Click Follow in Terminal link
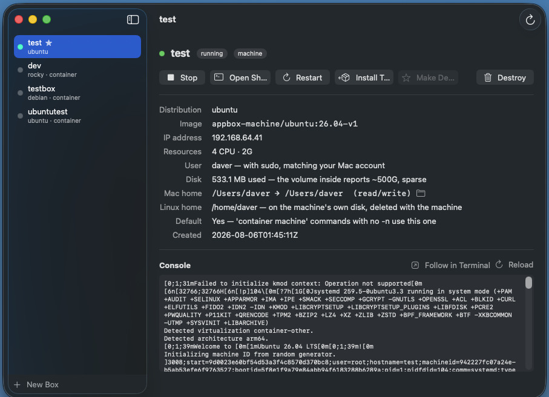The image size is (549, 397). [450, 265]
